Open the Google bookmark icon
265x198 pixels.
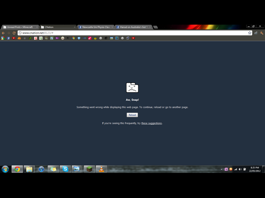(x=3, y=38)
